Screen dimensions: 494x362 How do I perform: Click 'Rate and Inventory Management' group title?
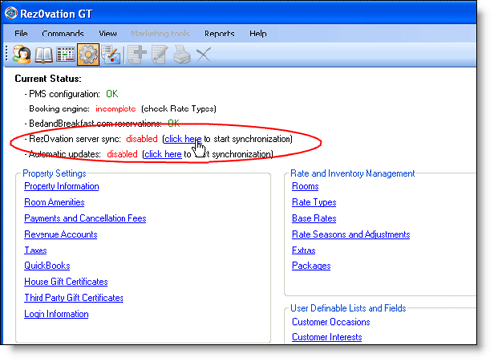coord(353,173)
